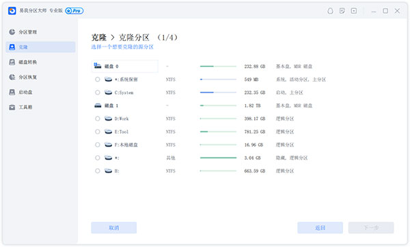Click the 549 MB size value

pos(251,79)
